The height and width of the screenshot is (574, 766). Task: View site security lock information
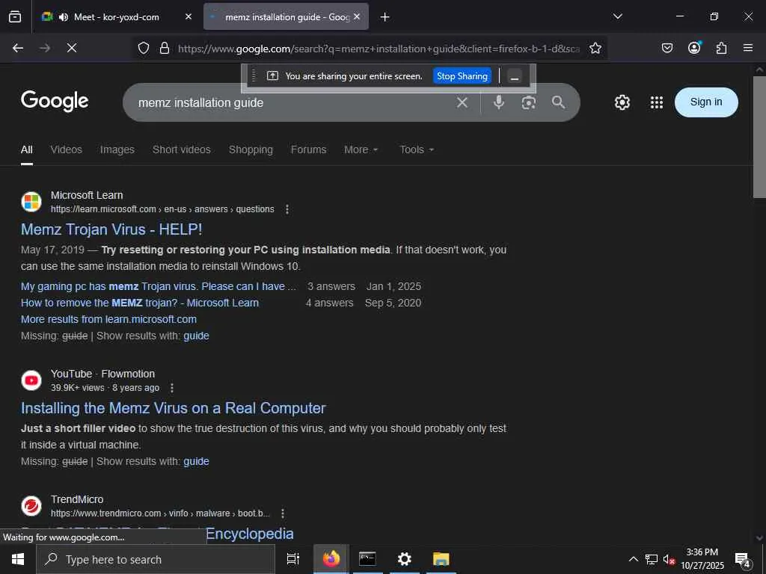(x=165, y=48)
